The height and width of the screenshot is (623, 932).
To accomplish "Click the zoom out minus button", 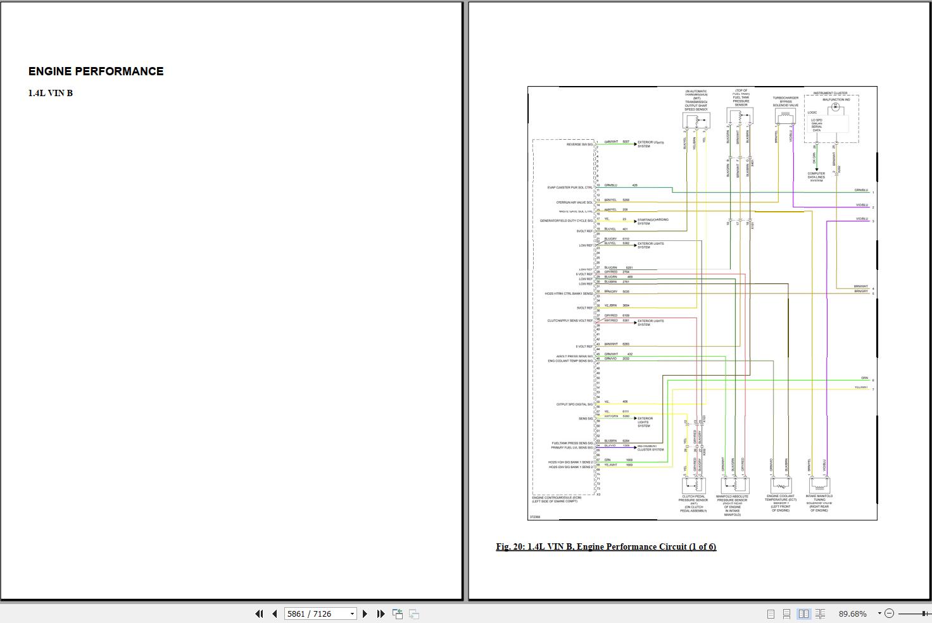I will [889, 614].
